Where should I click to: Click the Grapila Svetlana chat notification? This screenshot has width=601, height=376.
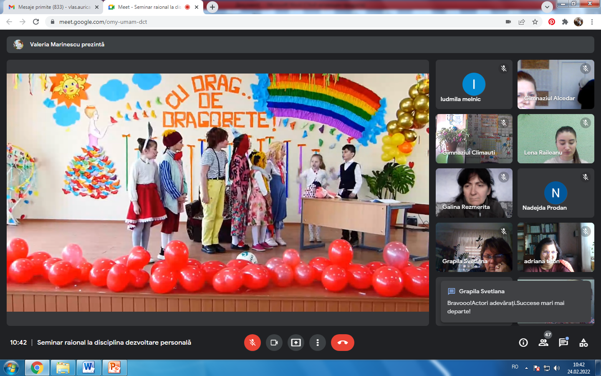515,302
